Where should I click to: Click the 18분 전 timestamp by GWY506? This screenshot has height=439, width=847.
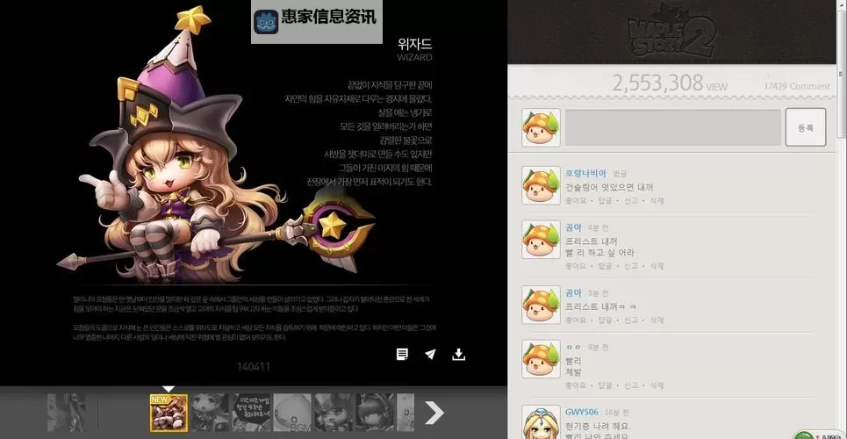[617, 413]
